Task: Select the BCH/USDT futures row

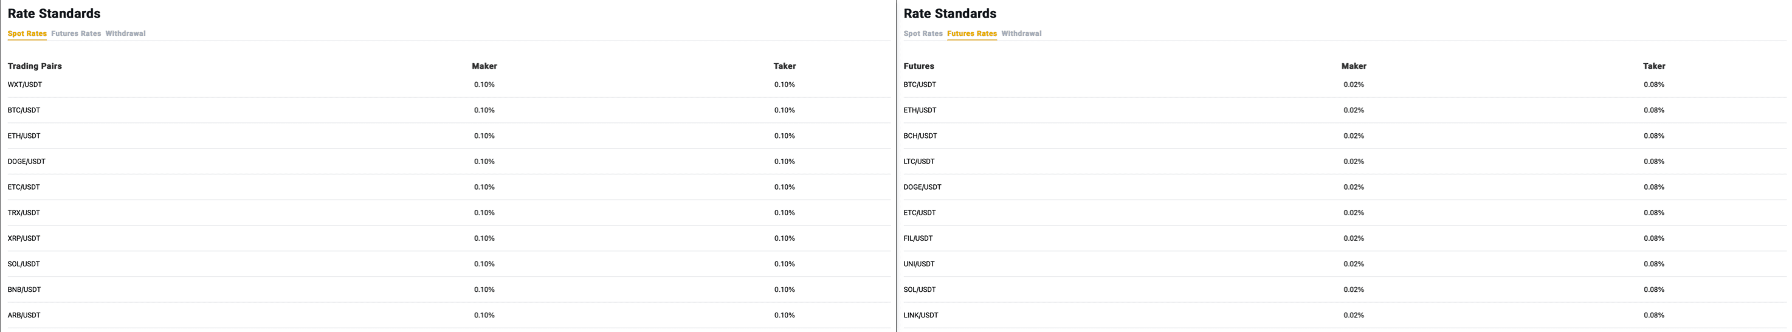Action: (x=920, y=136)
